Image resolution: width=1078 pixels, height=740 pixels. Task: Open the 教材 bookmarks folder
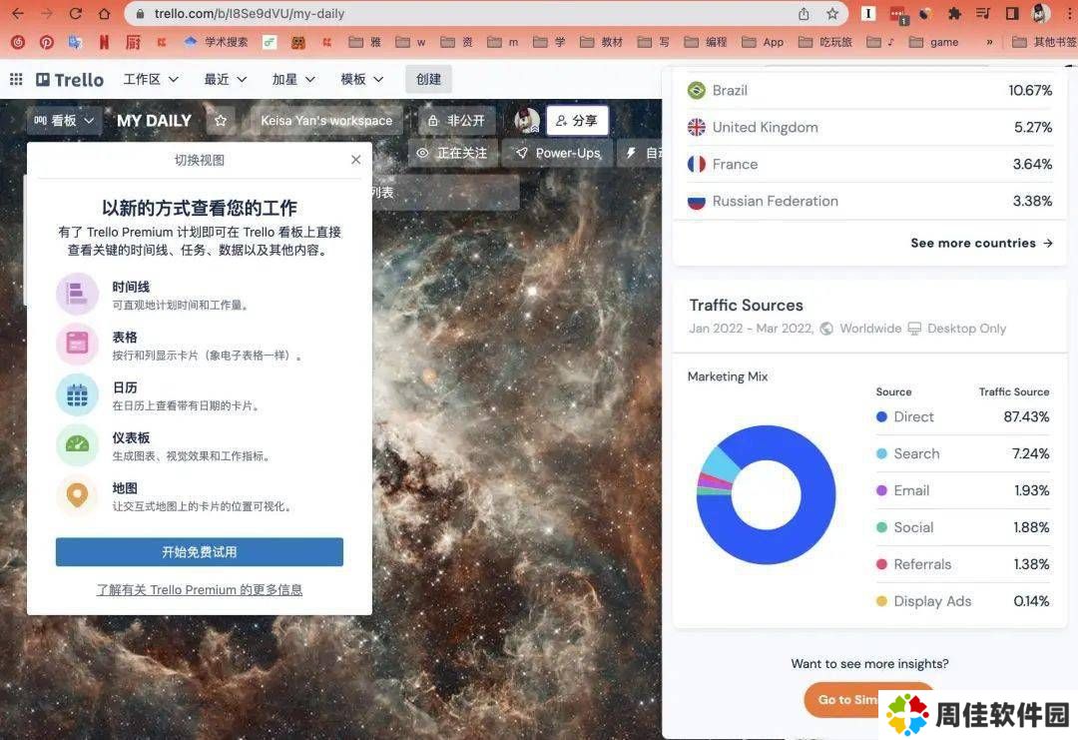[602, 42]
